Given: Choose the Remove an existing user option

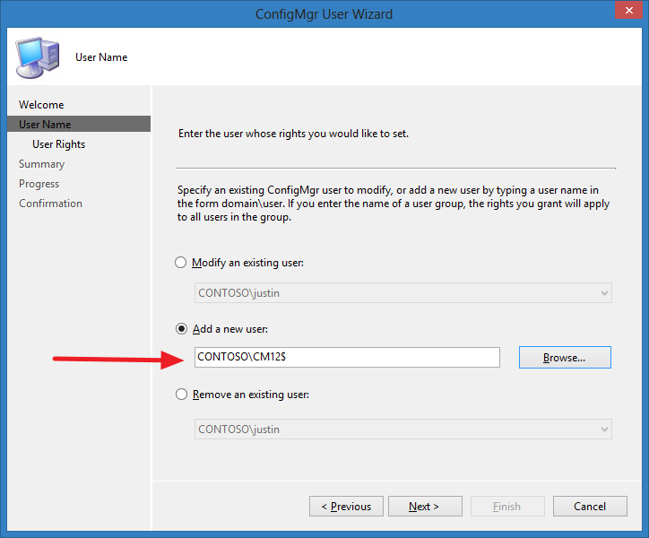Looking at the screenshot, I should point(181,395).
